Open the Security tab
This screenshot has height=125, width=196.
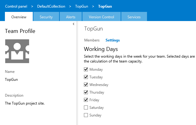point(46,16)
